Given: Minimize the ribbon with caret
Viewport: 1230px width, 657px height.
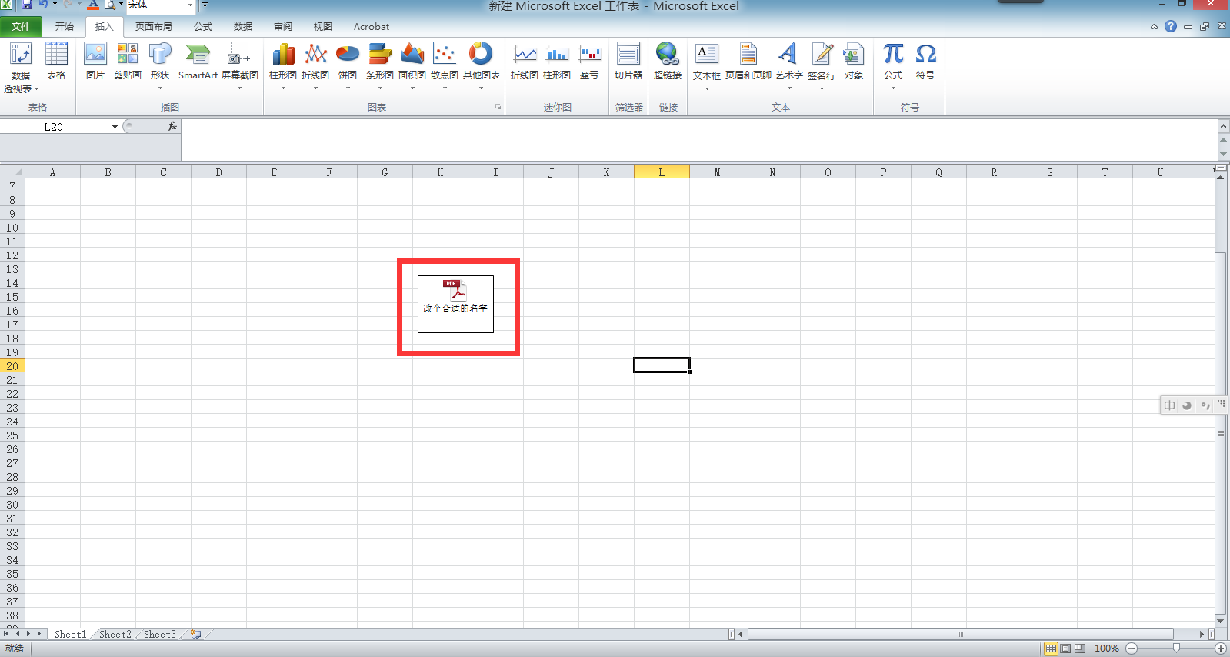Looking at the screenshot, I should (x=1154, y=27).
